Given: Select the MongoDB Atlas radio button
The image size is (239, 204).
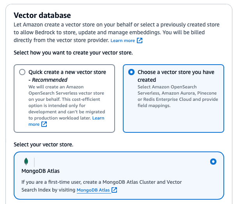Looking at the screenshot, I should [x=213, y=162].
